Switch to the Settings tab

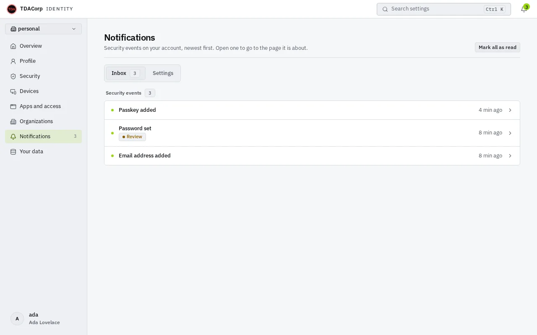(x=163, y=73)
